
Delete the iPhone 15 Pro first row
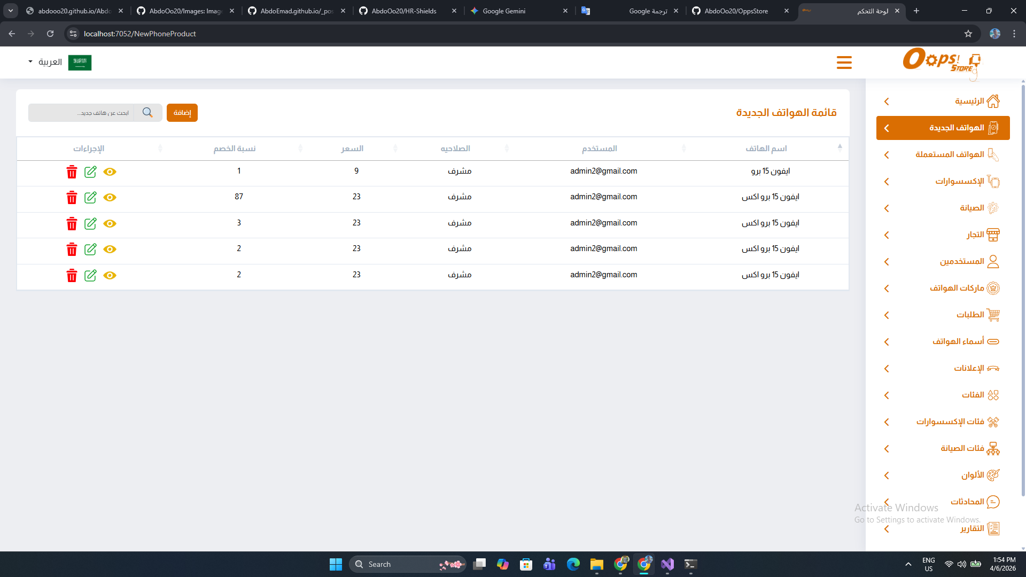click(x=72, y=171)
